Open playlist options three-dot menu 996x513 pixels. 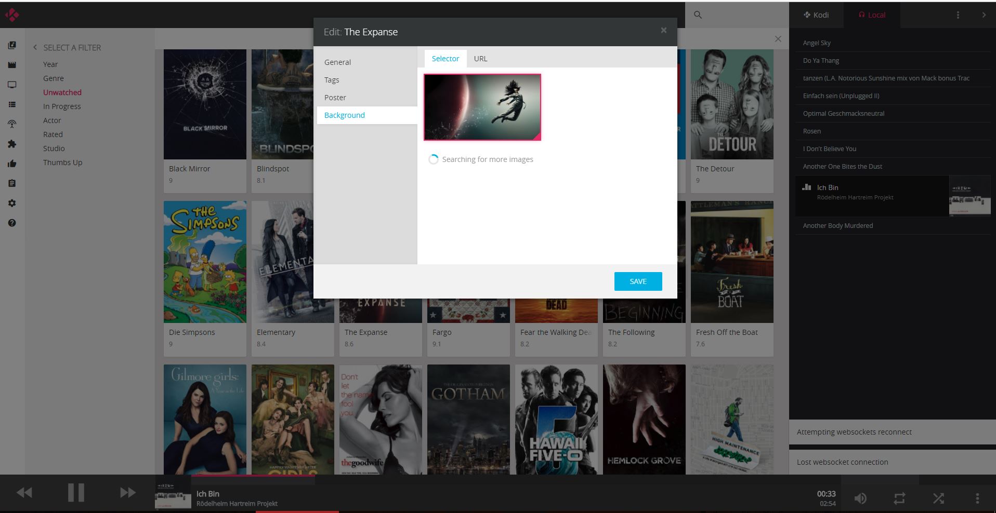pos(958,15)
